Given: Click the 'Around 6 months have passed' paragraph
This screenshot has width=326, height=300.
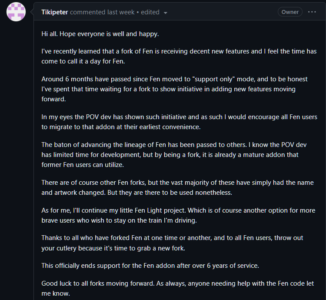Looking at the screenshot, I should point(174,89).
